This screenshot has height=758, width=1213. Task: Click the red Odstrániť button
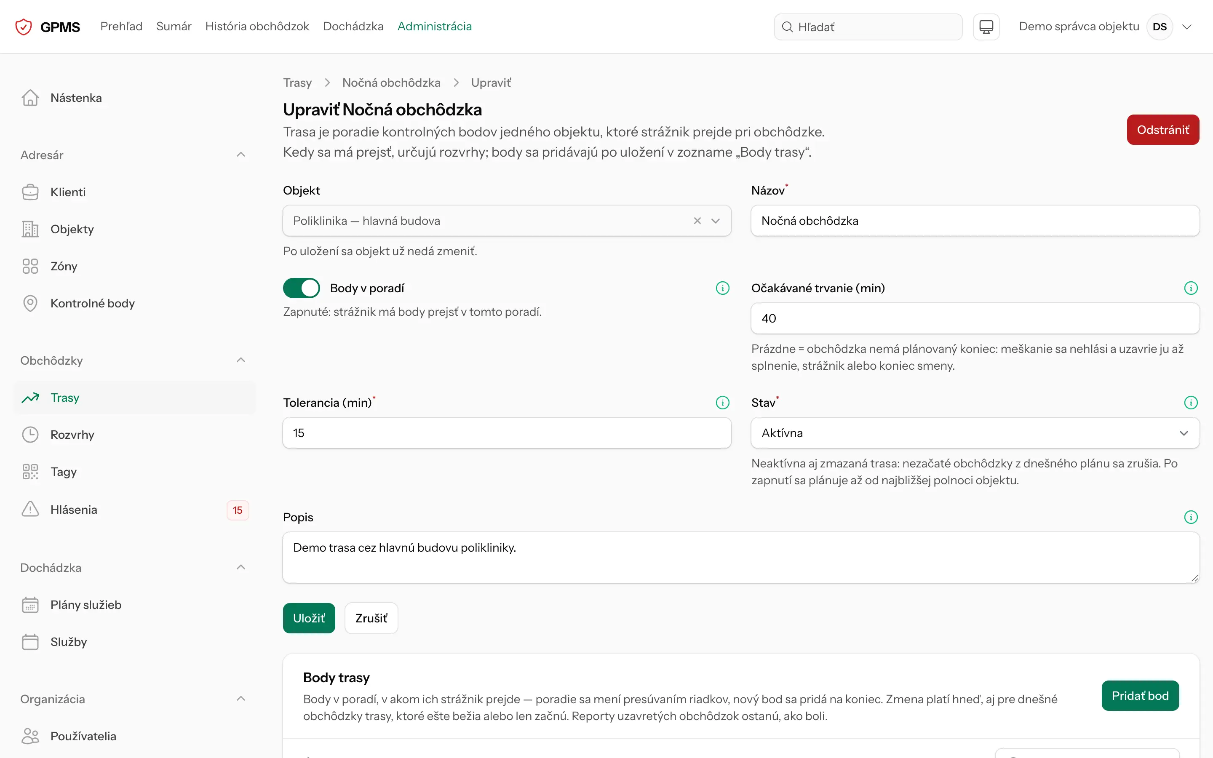click(1163, 130)
